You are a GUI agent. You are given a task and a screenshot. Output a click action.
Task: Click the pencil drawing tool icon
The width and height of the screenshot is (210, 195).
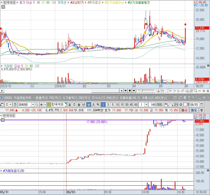[x=183, y=91]
